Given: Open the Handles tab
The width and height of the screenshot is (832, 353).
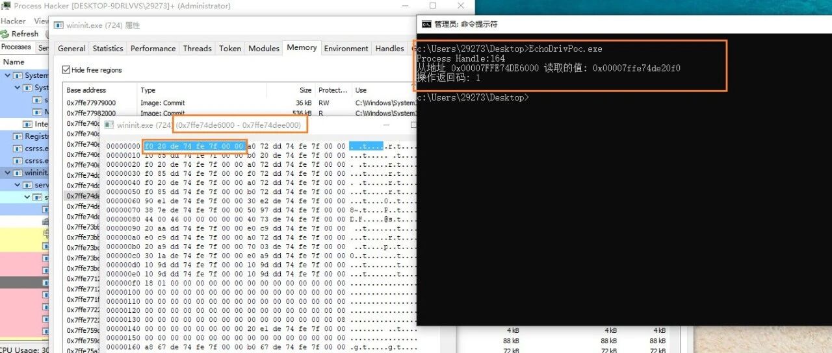Looking at the screenshot, I should (390, 49).
